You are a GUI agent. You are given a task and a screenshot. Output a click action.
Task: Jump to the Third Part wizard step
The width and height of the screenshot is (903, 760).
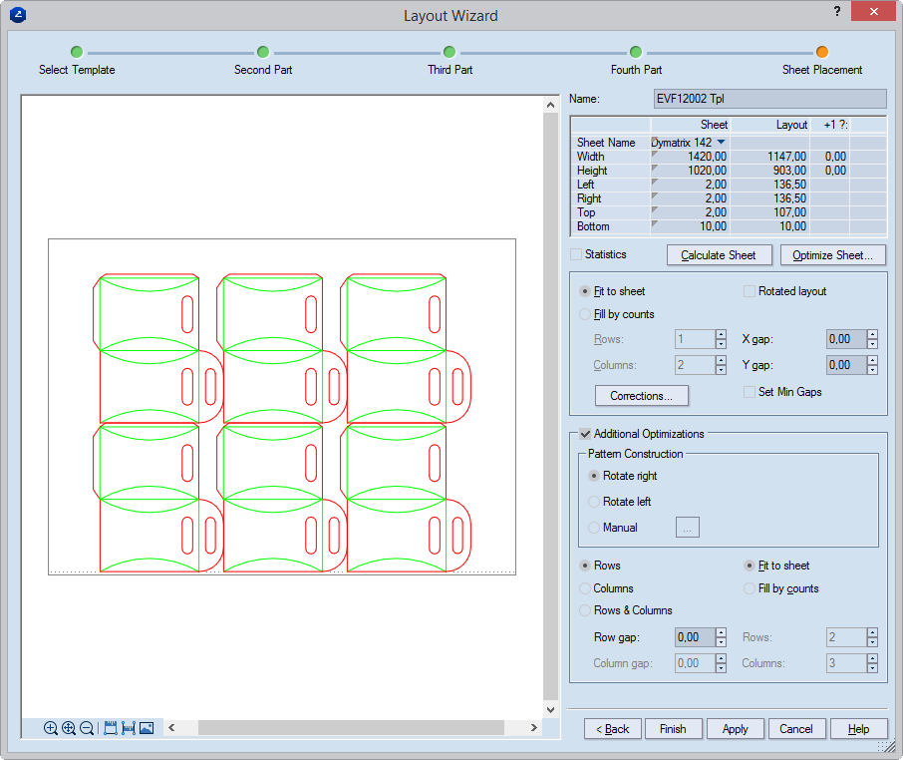click(450, 52)
